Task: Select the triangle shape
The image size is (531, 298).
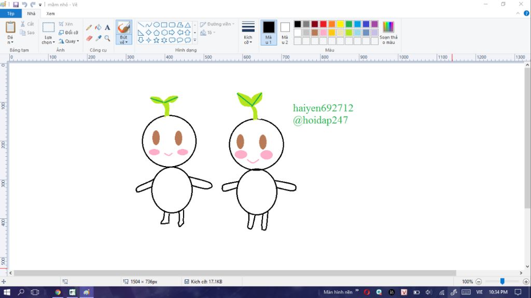Action: point(188,25)
